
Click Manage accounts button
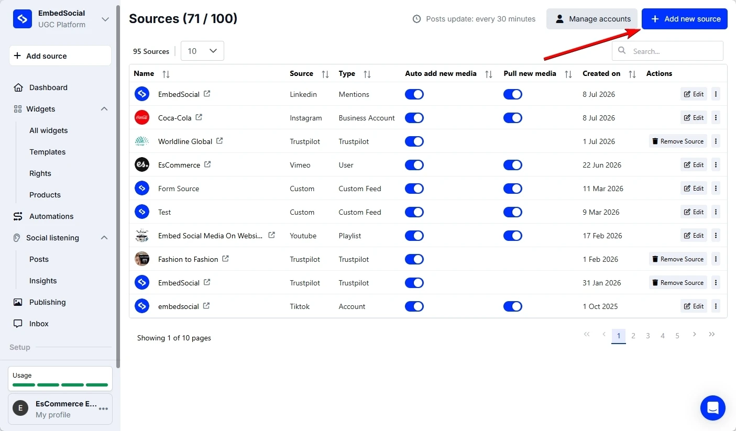(592, 19)
